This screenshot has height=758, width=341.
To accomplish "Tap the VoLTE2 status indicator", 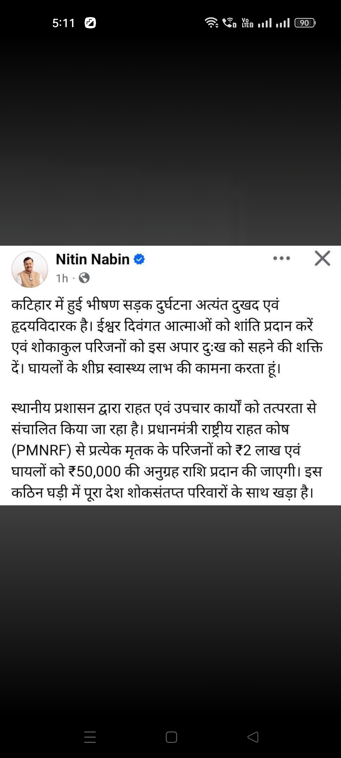I will coord(247,23).
